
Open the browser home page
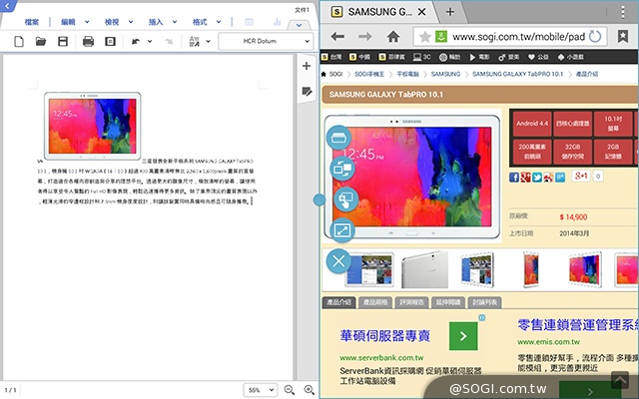pyautogui.click(x=392, y=37)
